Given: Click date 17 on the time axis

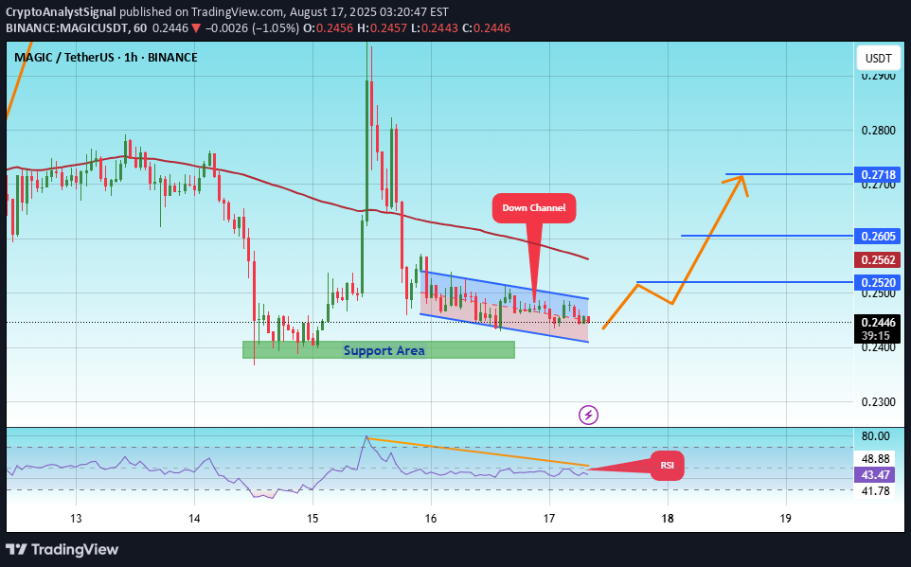Looking at the screenshot, I should click(549, 518).
